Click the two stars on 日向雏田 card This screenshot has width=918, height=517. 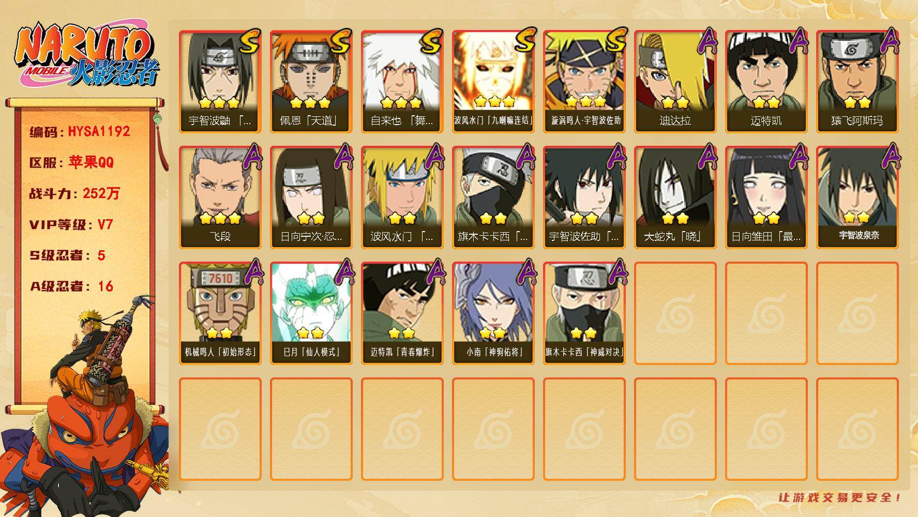[766, 218]
